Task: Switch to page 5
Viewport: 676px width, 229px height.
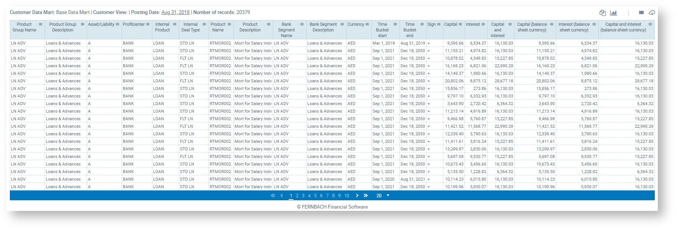Action: coord(315,196)
